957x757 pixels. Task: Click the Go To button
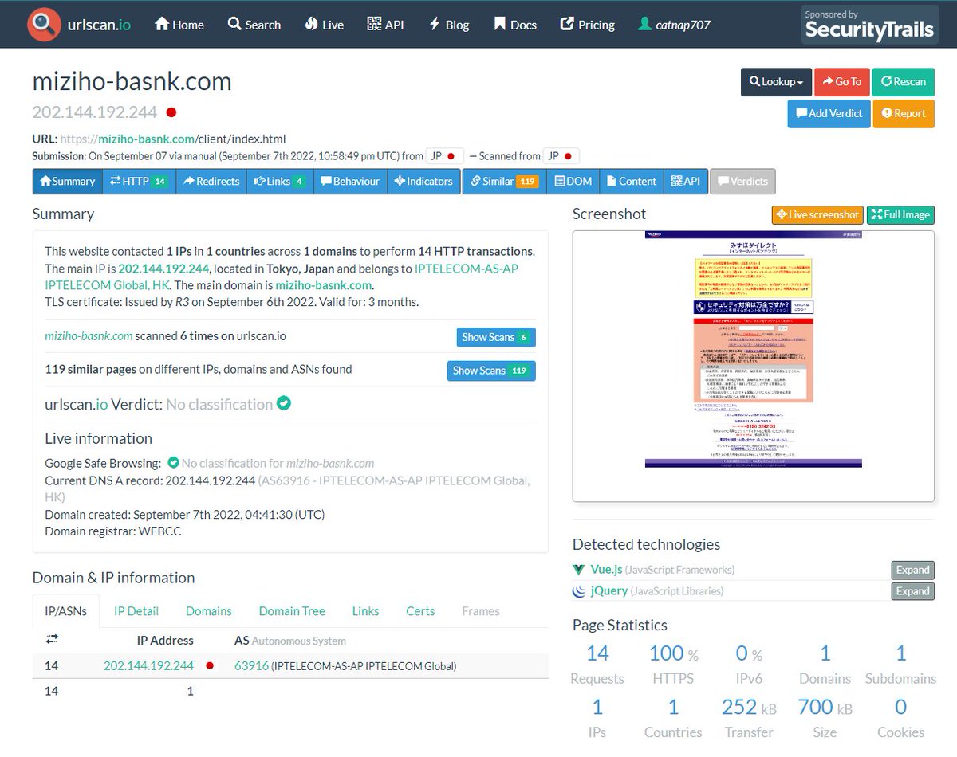coord(841,81)
